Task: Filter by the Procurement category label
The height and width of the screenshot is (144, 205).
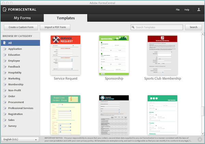Action: click(x=16, y=102)
